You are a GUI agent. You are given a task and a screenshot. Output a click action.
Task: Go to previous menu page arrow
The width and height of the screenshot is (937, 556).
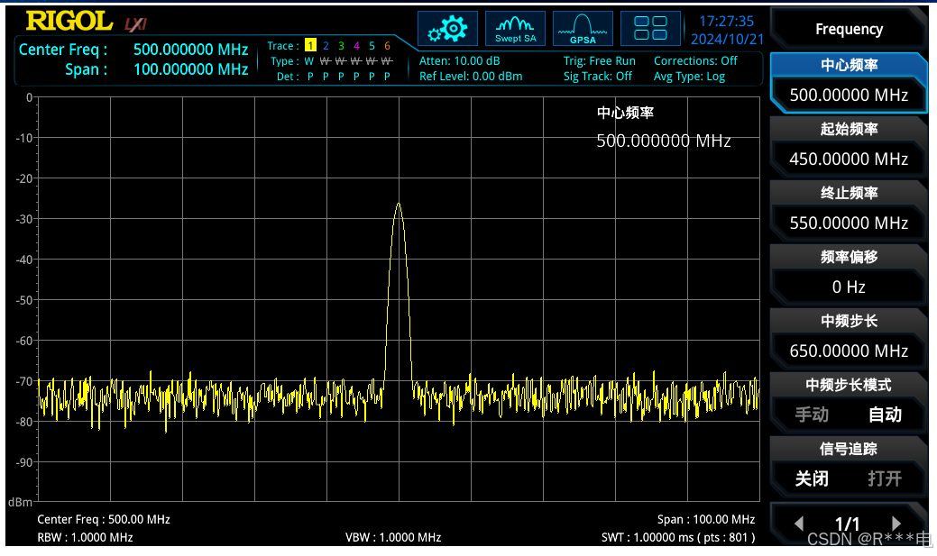[x=799, y=524]
